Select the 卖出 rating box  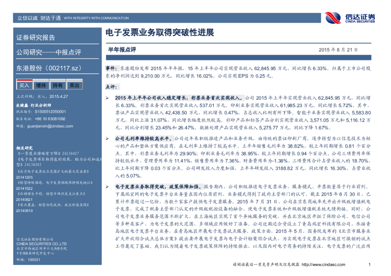point(74,85)
